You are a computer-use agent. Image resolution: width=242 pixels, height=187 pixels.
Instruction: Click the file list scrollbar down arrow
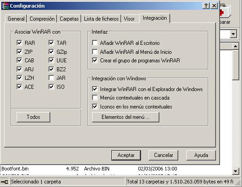point(236,171)
